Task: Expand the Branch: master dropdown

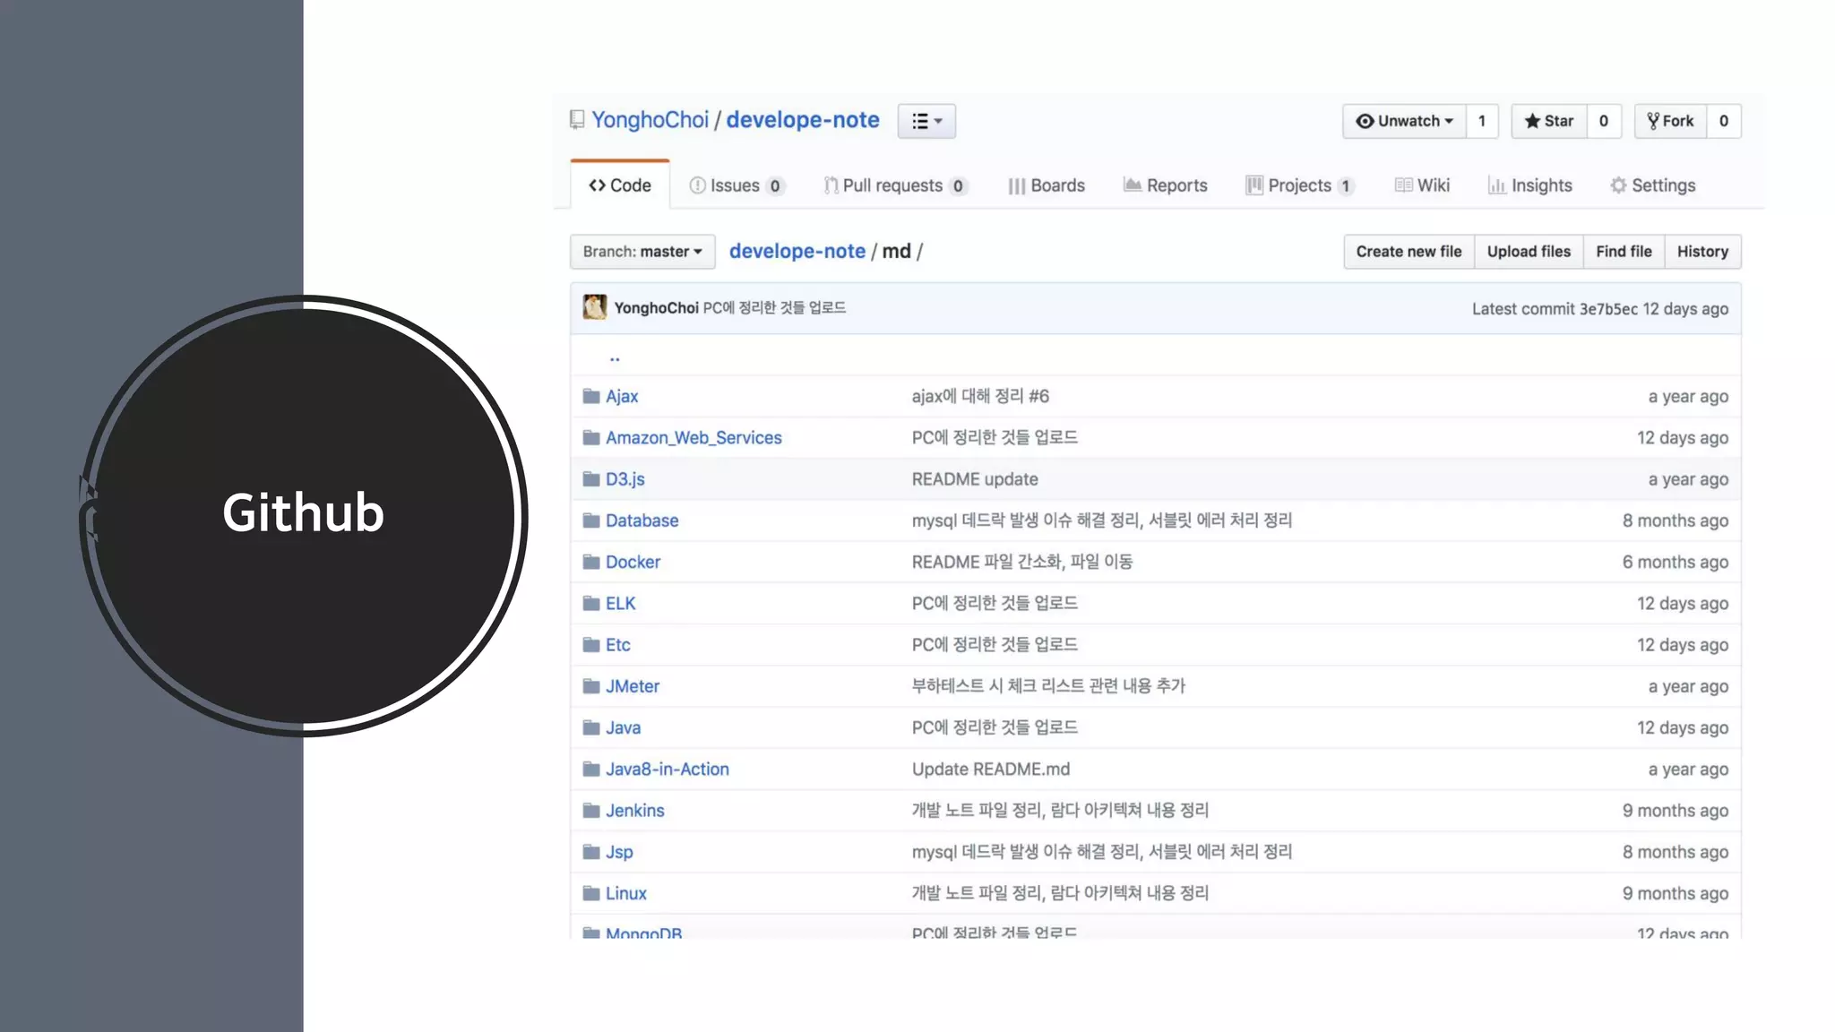Action: [642, 252]
